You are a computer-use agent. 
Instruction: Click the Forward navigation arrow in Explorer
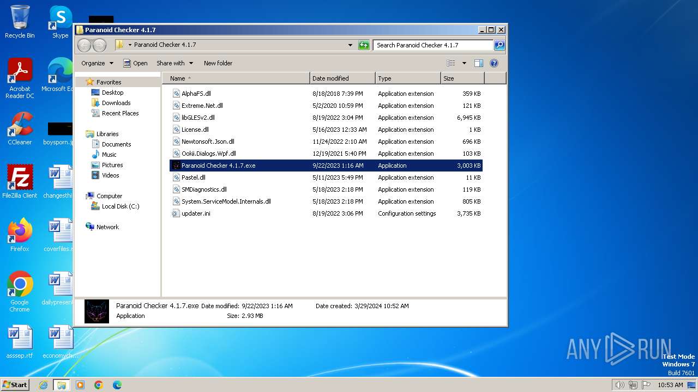point(99,45)
